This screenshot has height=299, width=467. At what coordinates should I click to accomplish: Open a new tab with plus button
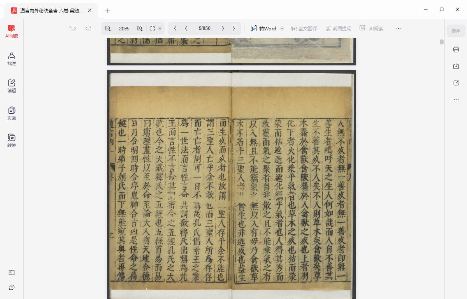click(x=107, y=11)
